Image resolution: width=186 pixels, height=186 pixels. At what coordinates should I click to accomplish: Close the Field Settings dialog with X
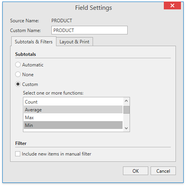[172, 5]
